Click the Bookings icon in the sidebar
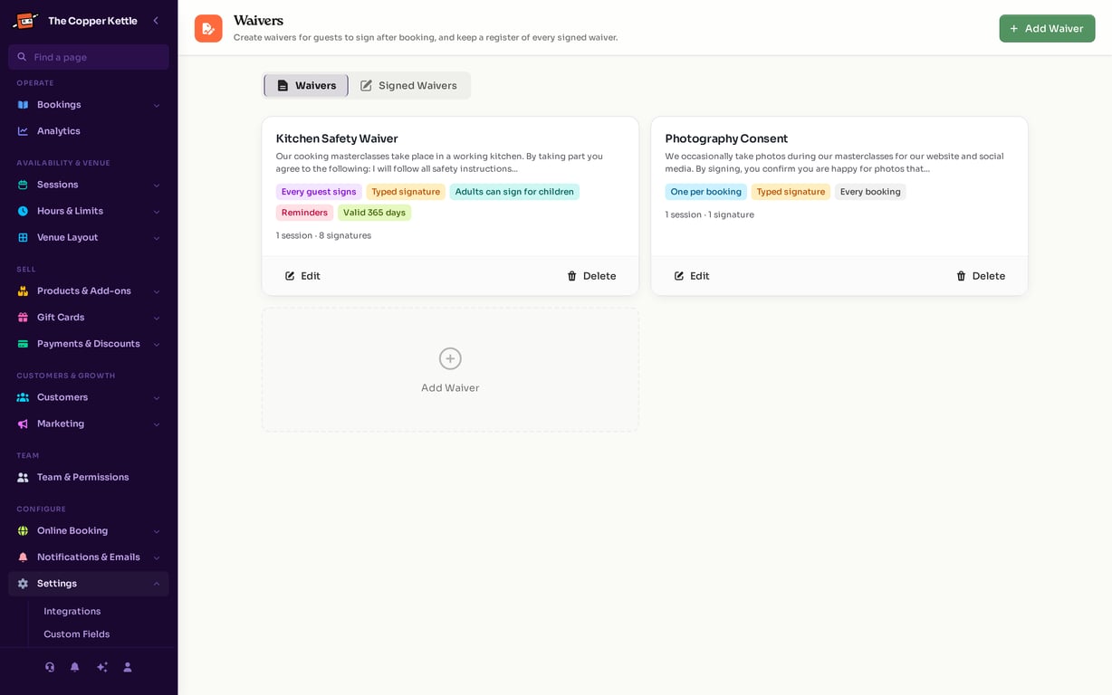This screenshot has height=695, width=1112. (x=23, y=105)
